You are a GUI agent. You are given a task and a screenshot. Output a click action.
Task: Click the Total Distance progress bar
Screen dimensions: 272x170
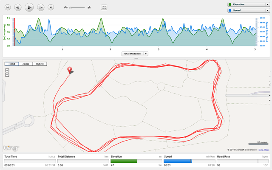(x=83, y=161)
